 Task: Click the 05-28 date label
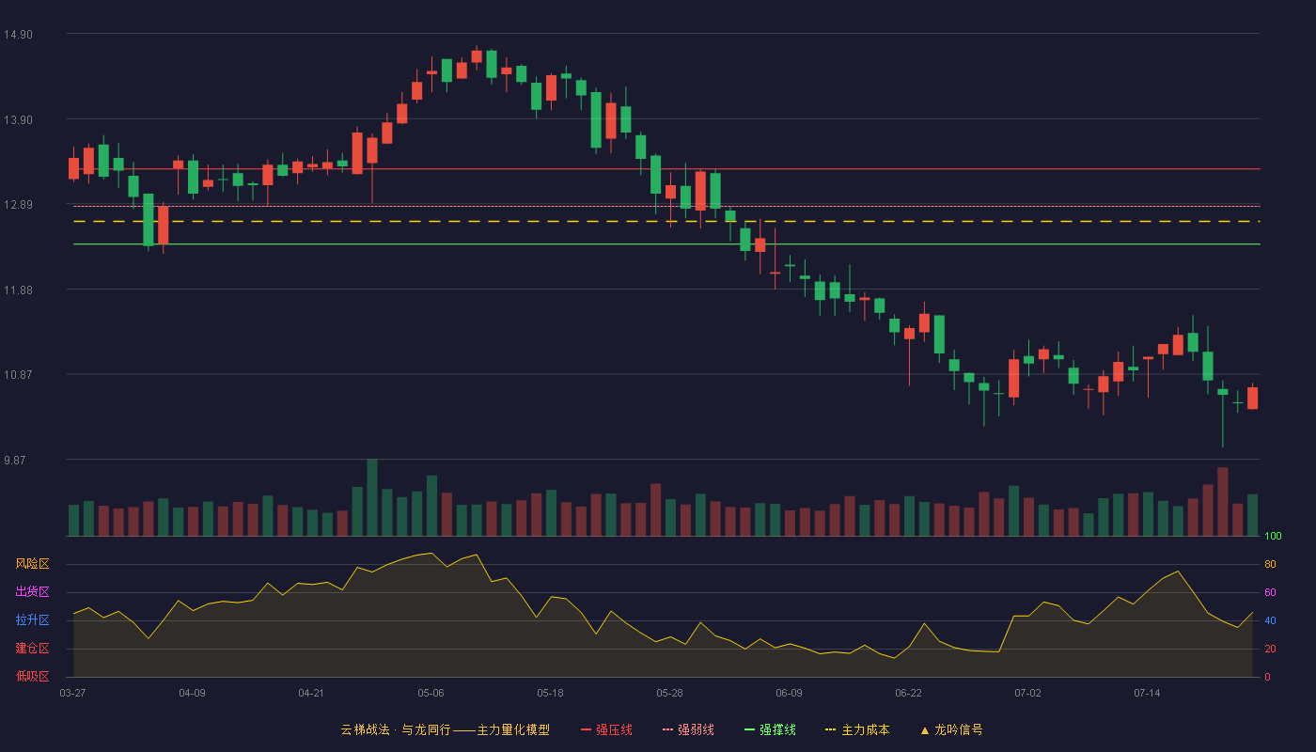pyautogui.click(x=669, y=693)
